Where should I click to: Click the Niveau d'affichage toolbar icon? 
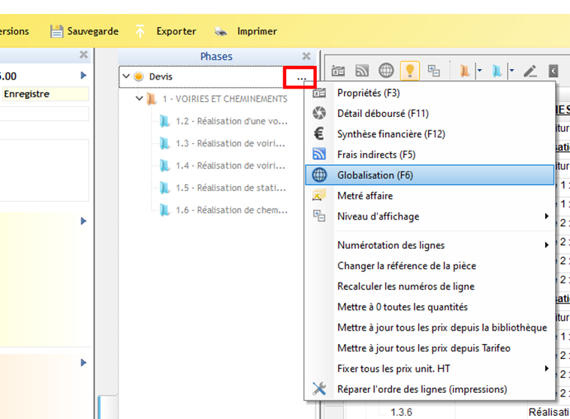pyautogui.click(x=433, y=70)
